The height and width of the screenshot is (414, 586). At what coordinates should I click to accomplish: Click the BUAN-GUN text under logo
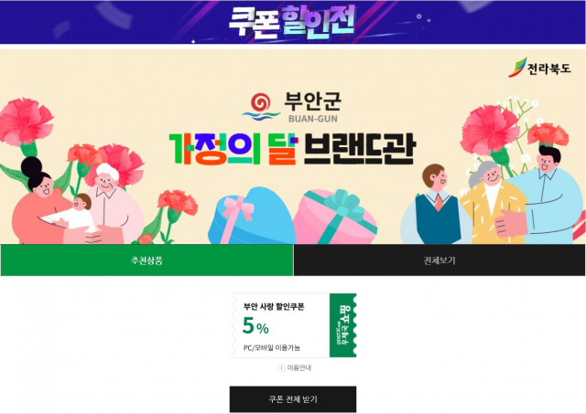(x=313, y=119)
